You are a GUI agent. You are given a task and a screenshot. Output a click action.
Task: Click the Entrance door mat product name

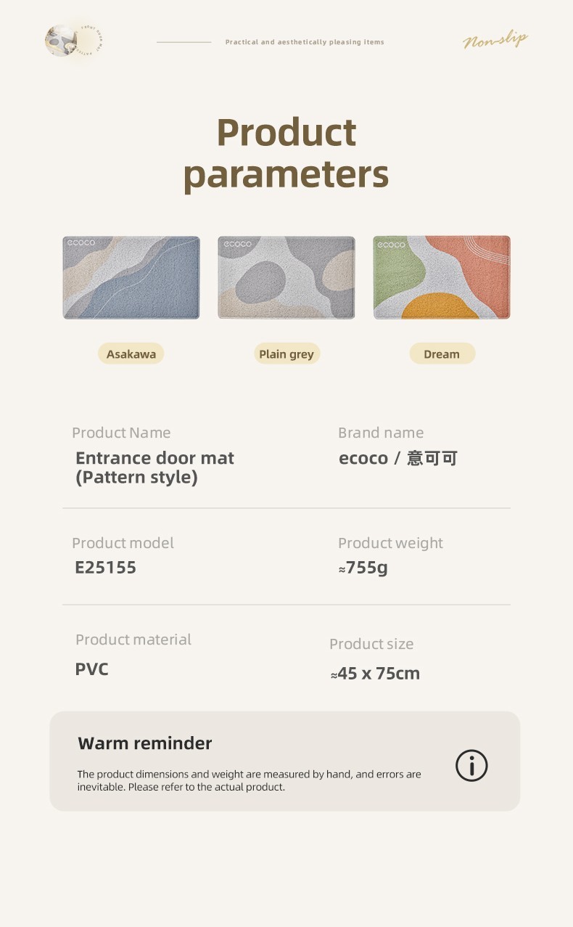pyautogui.click(x=154, y=467)
